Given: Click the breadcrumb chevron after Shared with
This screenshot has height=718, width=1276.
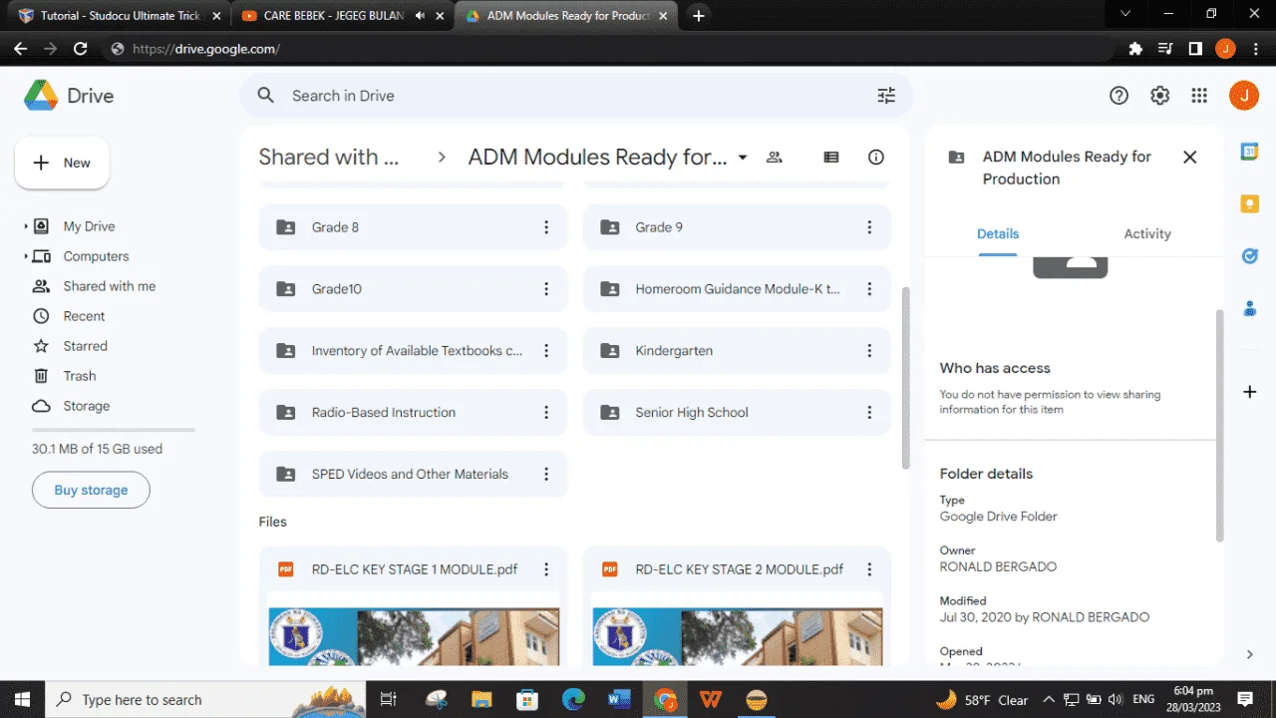Looking at the screenshot, I should click(x=442, y=158).
